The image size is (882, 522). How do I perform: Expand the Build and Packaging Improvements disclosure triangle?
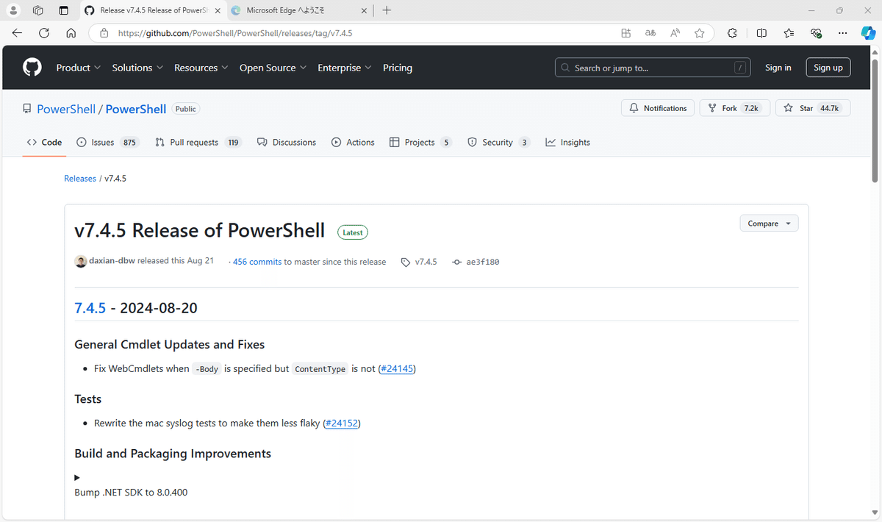(76, 477)
